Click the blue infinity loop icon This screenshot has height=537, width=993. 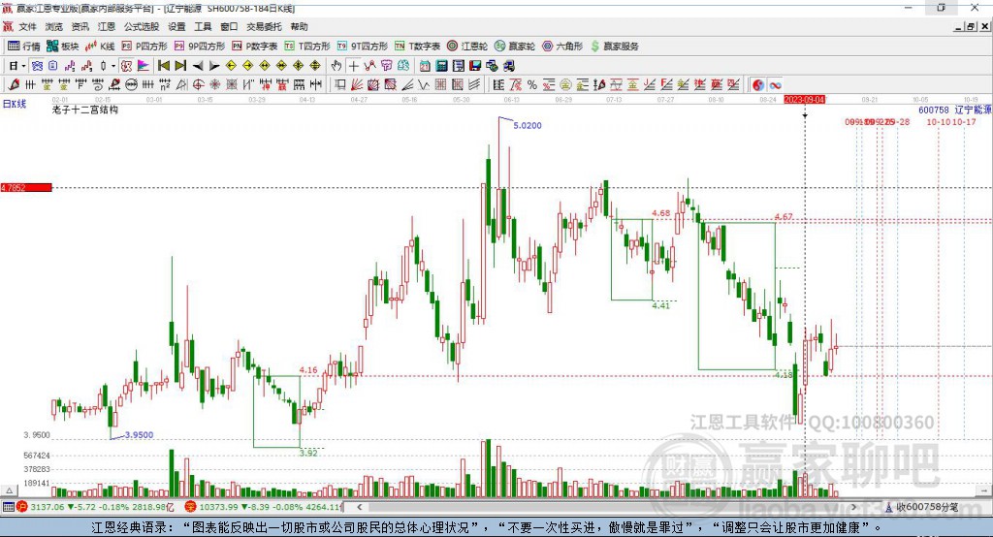click(775, 85)
